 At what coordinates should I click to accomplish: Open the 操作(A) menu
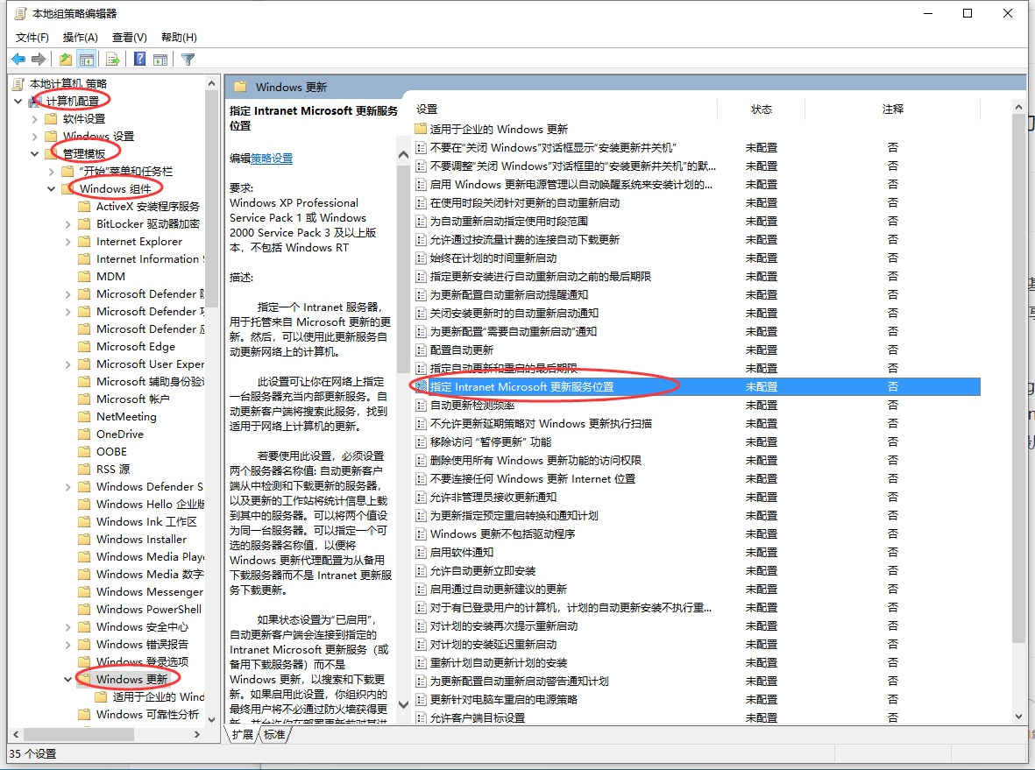point(80,37)
